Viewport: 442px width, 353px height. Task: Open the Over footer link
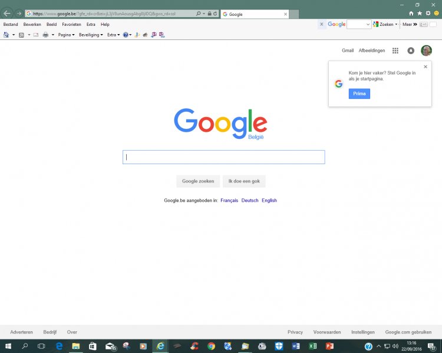[x=72, y=332]
